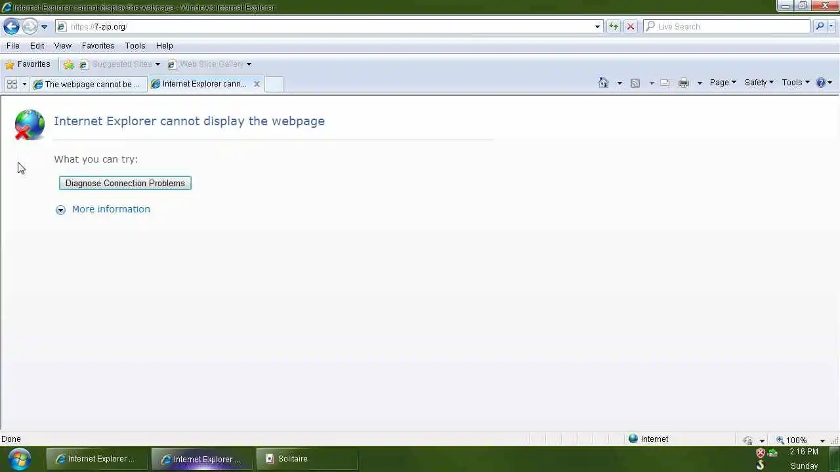Open search provider options dropdown

[x=831, y=26]
